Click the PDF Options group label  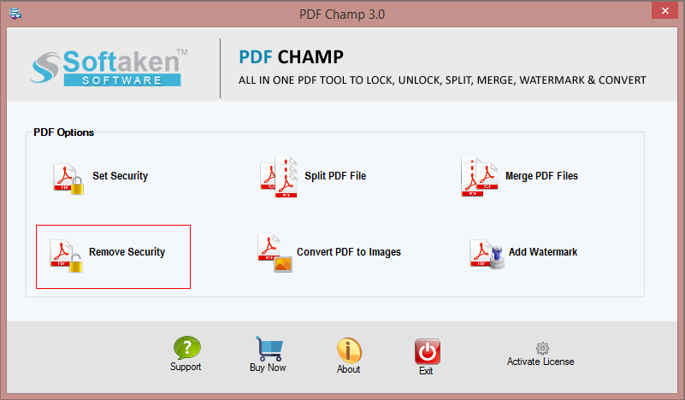(64, 132)
